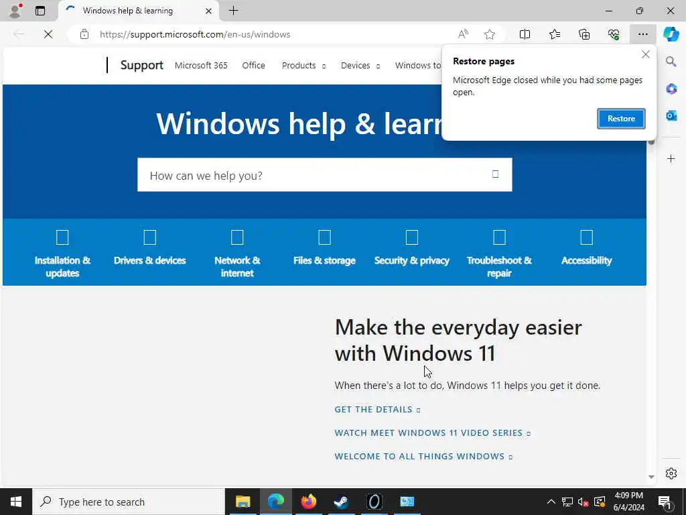686x515 pixels.
Task: Open the tab actions menu icon
Action: [x=40, y=11]
